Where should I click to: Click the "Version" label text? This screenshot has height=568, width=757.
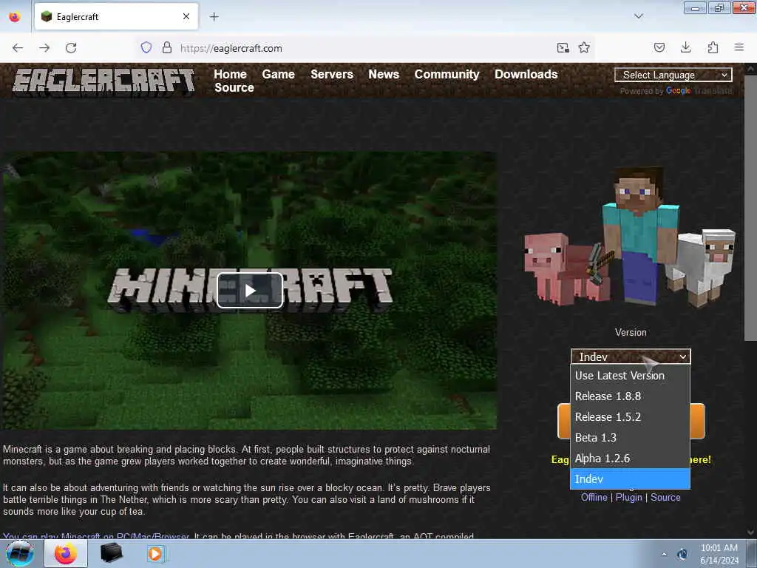[x=631, y=332]
